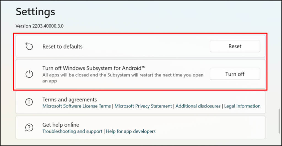282x146 pixels.
Task: Open Microsoft Software License Terms link
Action: [x=77, y=106]
